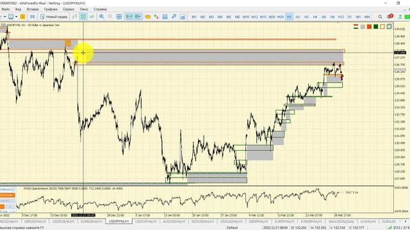
Task: Switch to NZDUSDrfd,H1 chart tab
Action: click(202, 222)
